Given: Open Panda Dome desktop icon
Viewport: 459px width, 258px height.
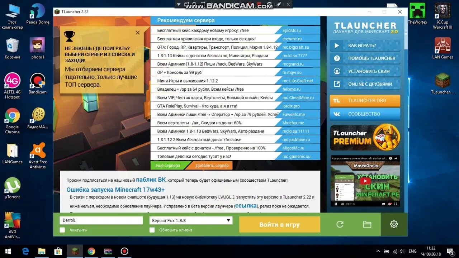Looking at the screenshot, I should click(x=38, y=14).
